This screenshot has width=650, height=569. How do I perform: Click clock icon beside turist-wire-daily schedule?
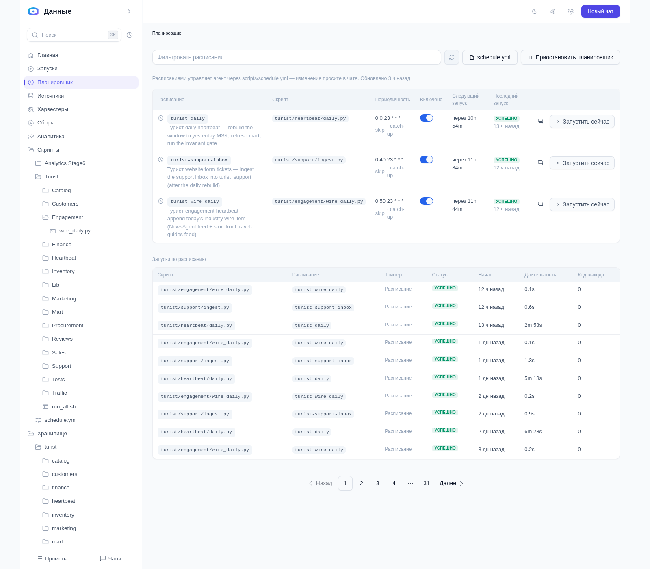[x=161, y=201]
